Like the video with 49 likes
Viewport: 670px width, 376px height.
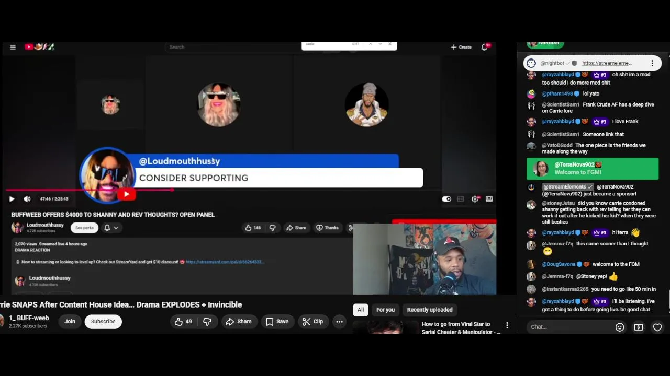point(184,322)
